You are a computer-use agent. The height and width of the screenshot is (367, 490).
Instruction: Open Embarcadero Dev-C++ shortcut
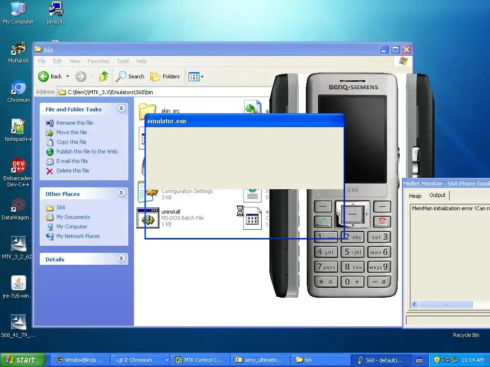[18, 173]
